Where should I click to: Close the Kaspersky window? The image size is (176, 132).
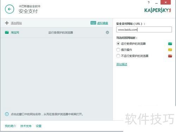(165, 2)
